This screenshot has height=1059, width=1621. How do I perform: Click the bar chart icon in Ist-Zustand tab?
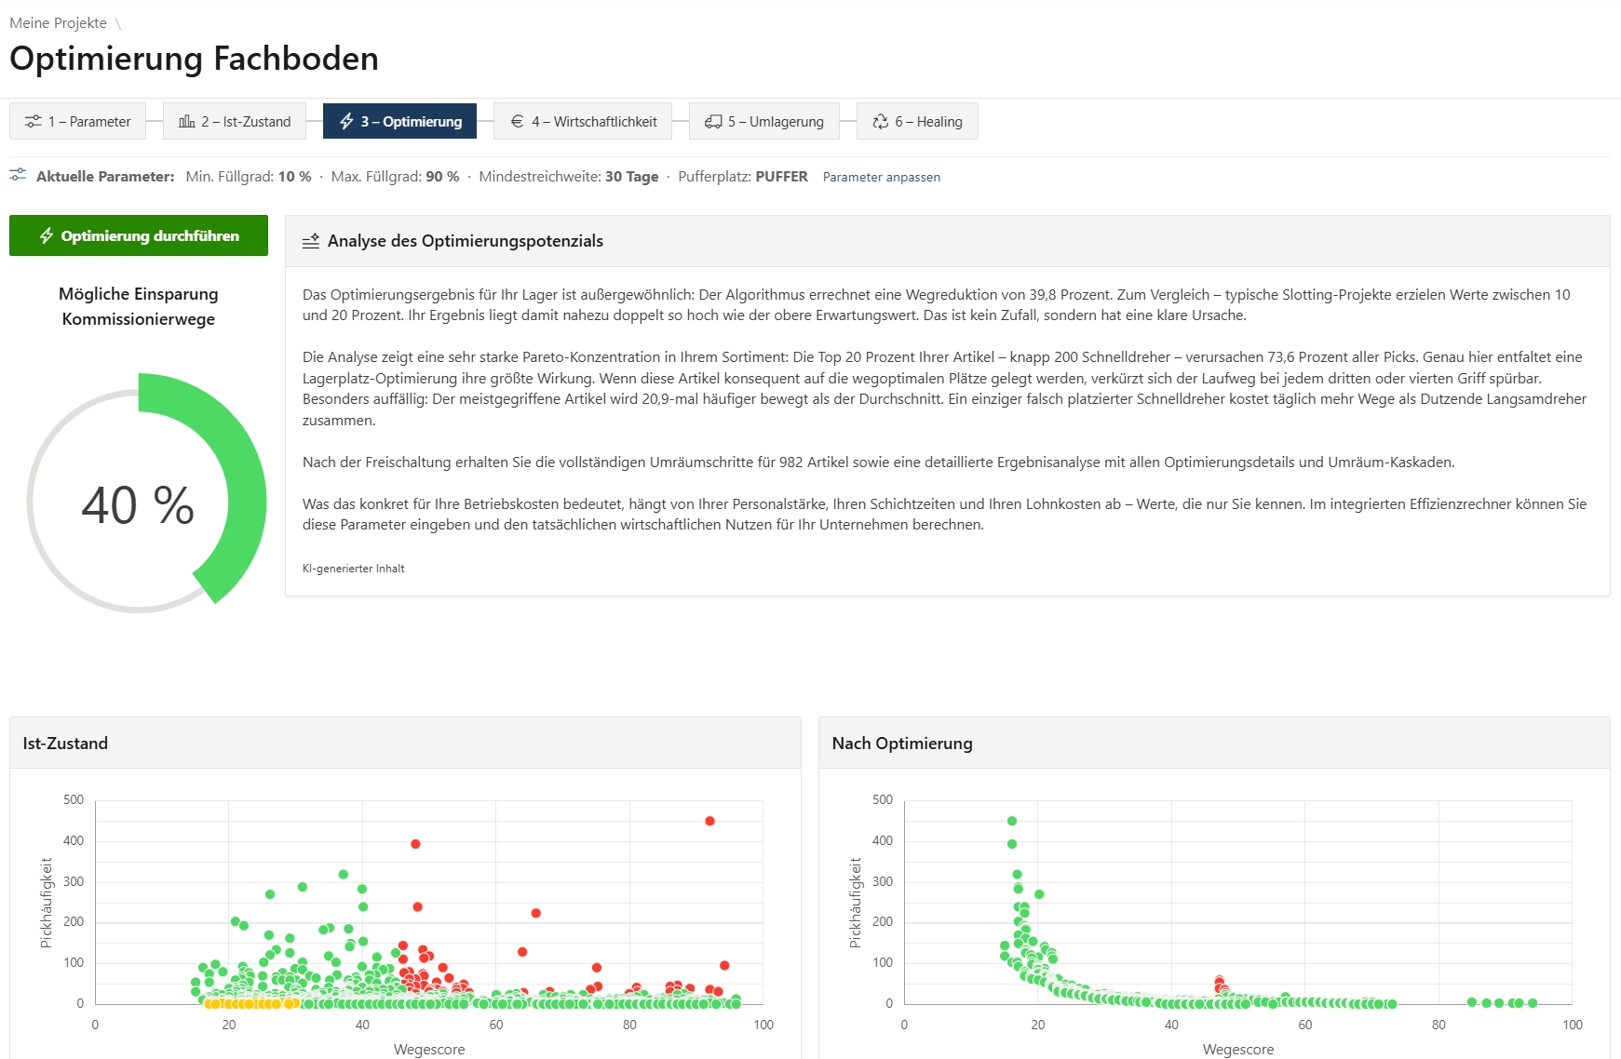(x=187, y=122)
